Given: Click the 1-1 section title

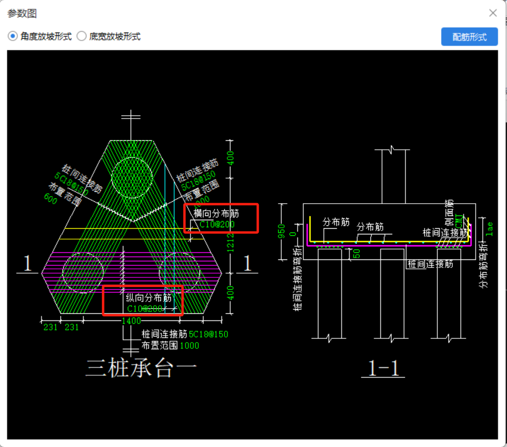Looking at the screenshot, I should point(383,368).
